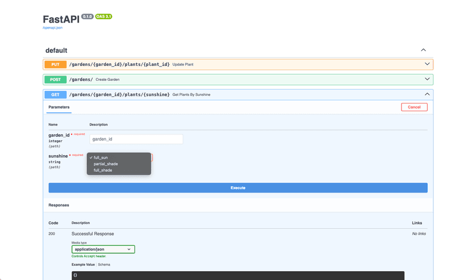This screenshot has height=280, width=476.
Task: Click the OAS 3.1 badge
Action: coord(104,17)
